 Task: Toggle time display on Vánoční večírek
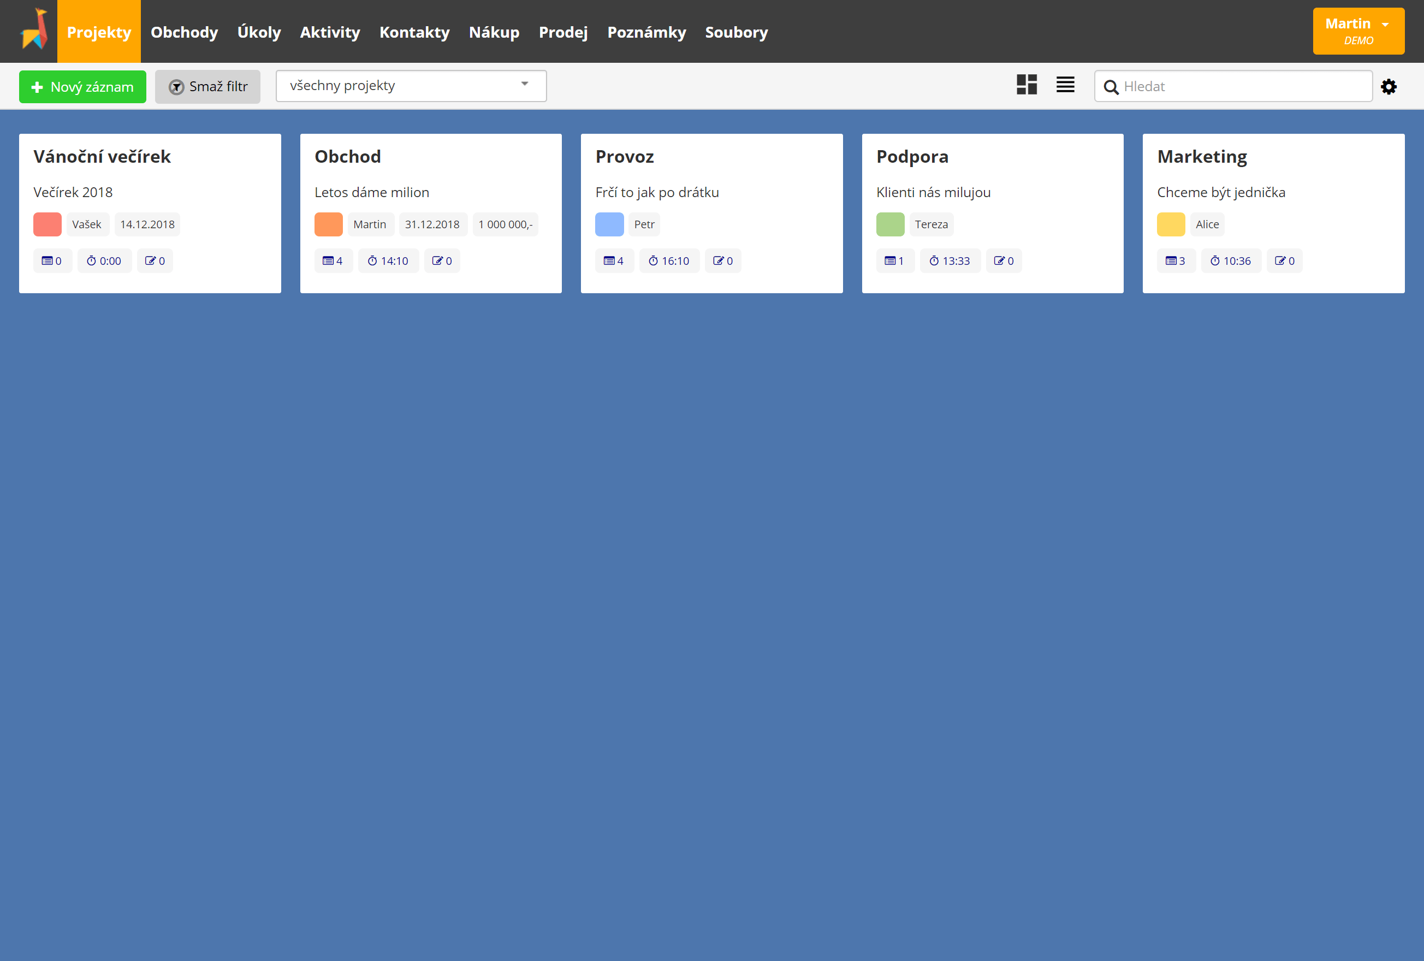[103, 260]
